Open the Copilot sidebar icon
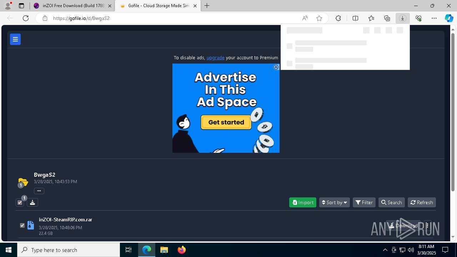 pyautogui.click(x=449, y=18)
